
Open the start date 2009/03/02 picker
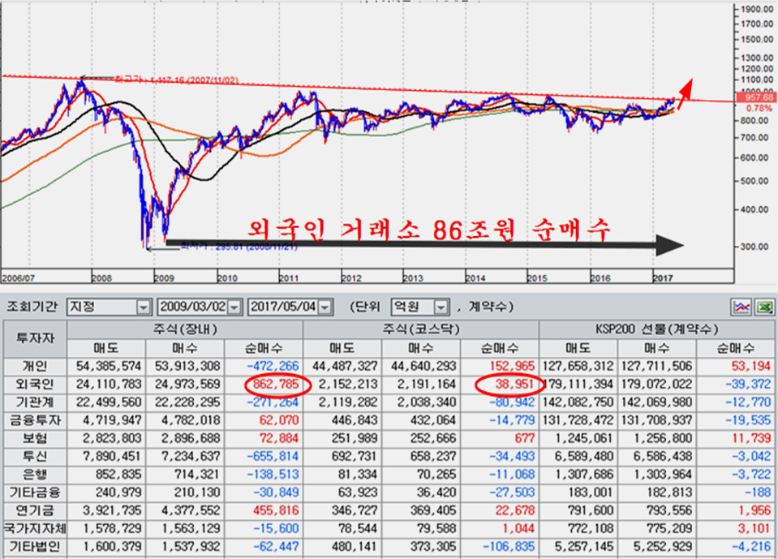pyautogui.click(x=235, y=308)
